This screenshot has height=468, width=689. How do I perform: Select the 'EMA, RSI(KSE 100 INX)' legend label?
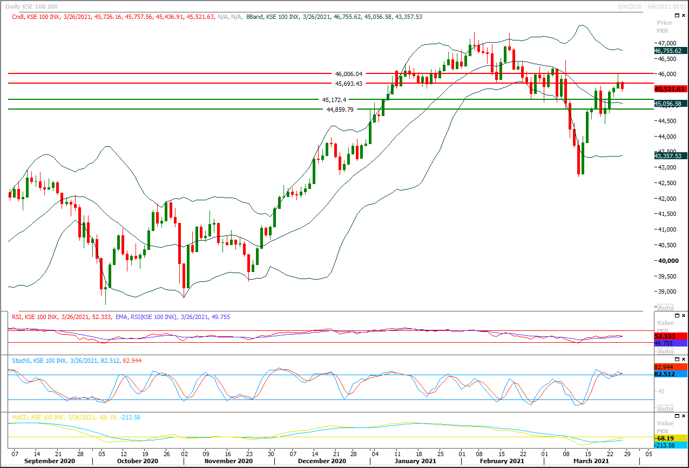point(146,317)
